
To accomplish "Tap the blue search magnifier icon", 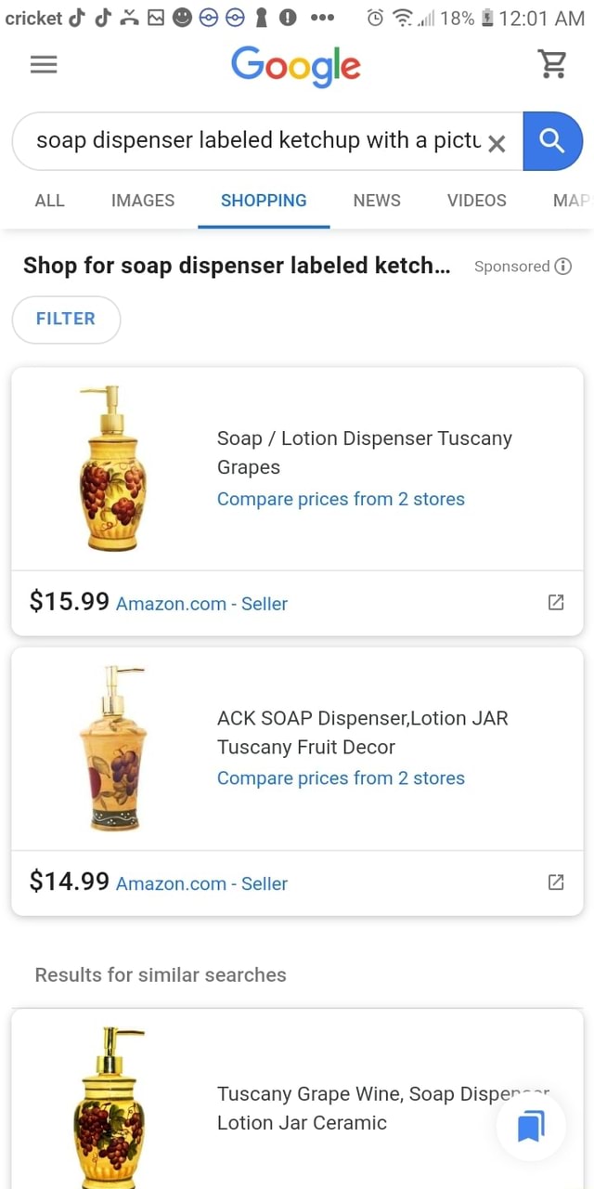I will (553, 142).
